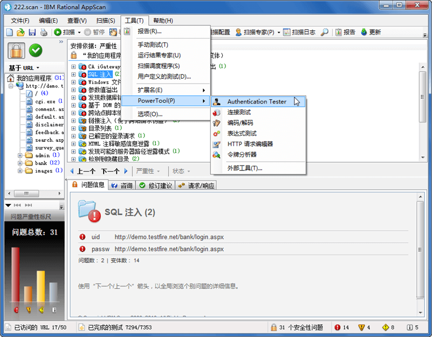The width and height of the screenshot is (432, 337).
Task: Click the Open file folder icon
Action: pos(20,32)
